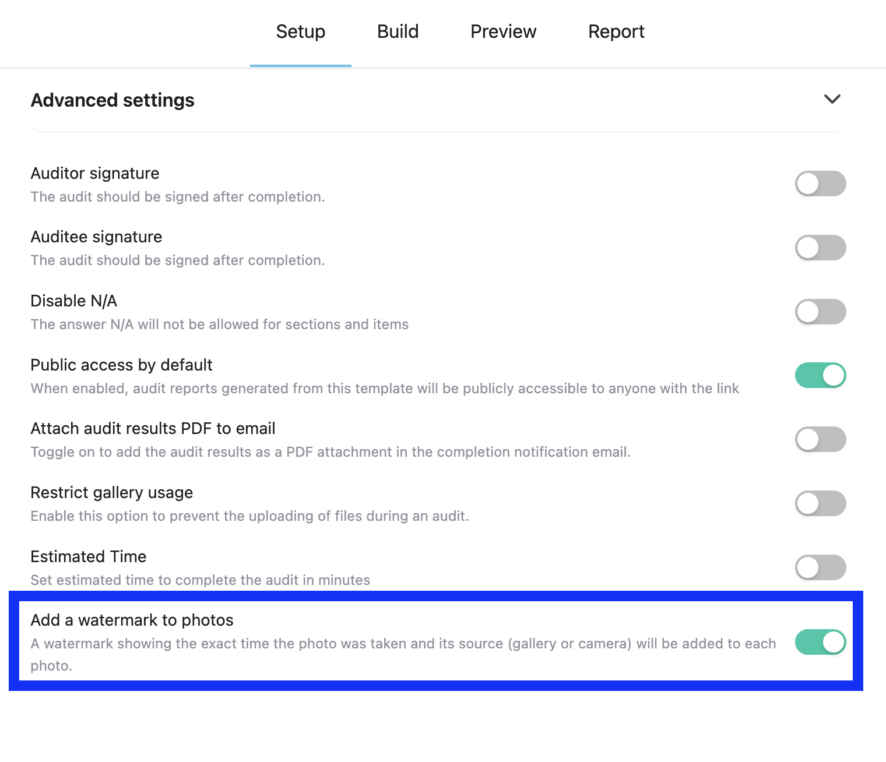
Task: Toggle Attach audit results PDF to email
Action: point(820,439)
